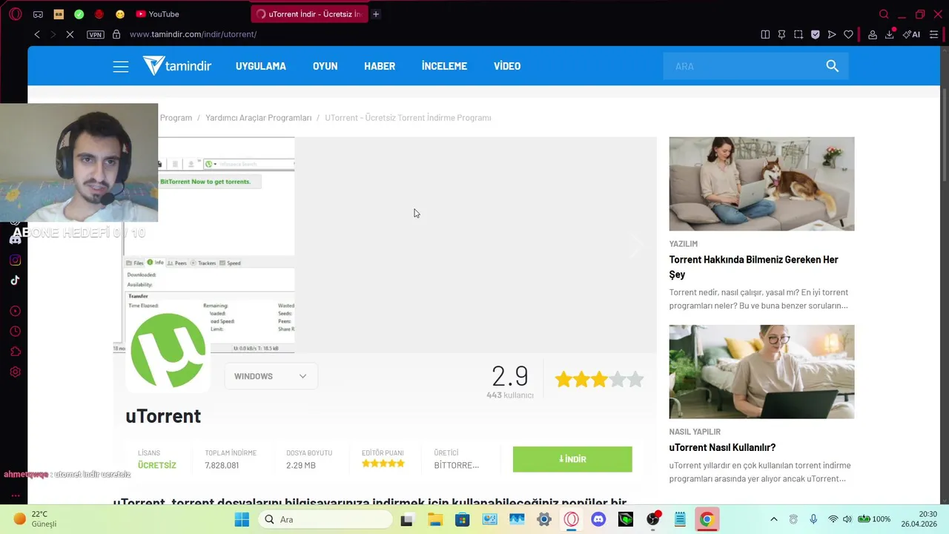This screenshot has height=534, width=949.
Task: Open Program breadcrumb link
Action: [x=176, y=118]
